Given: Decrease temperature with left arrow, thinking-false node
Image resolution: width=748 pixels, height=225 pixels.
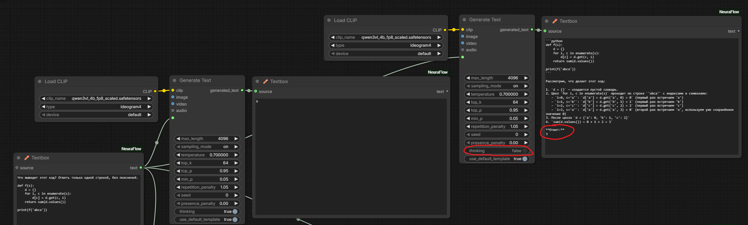Looking at the screenshot, I should pyautogui.click(x=468, y=94).
